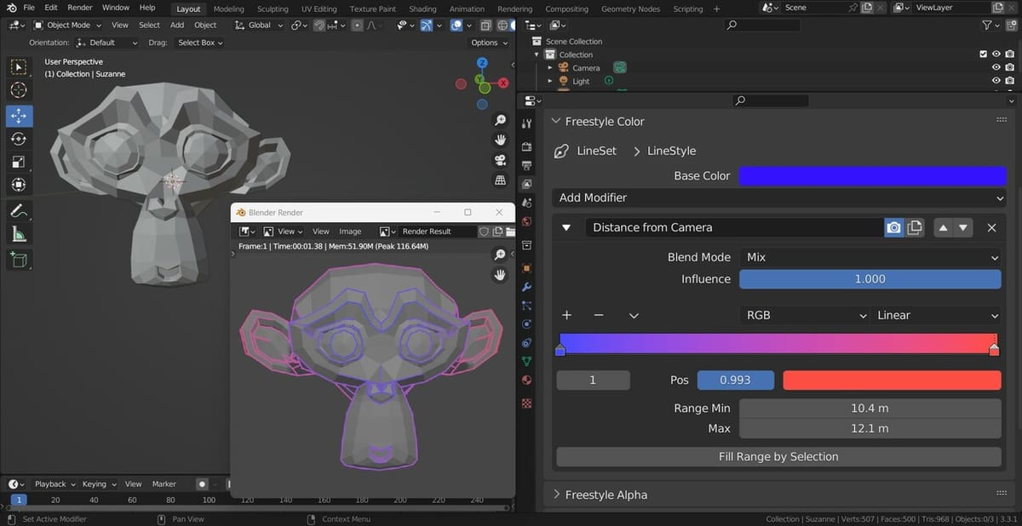The image size is (1022, 526).
Task: Select the Select Box tool in viewport toolbar
Action: coord(19,66)
